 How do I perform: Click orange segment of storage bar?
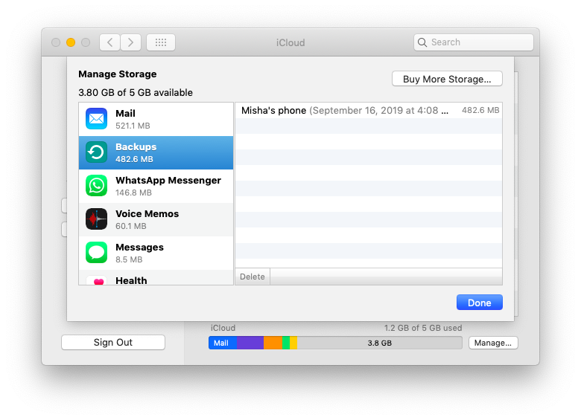[x=273, y=343]
